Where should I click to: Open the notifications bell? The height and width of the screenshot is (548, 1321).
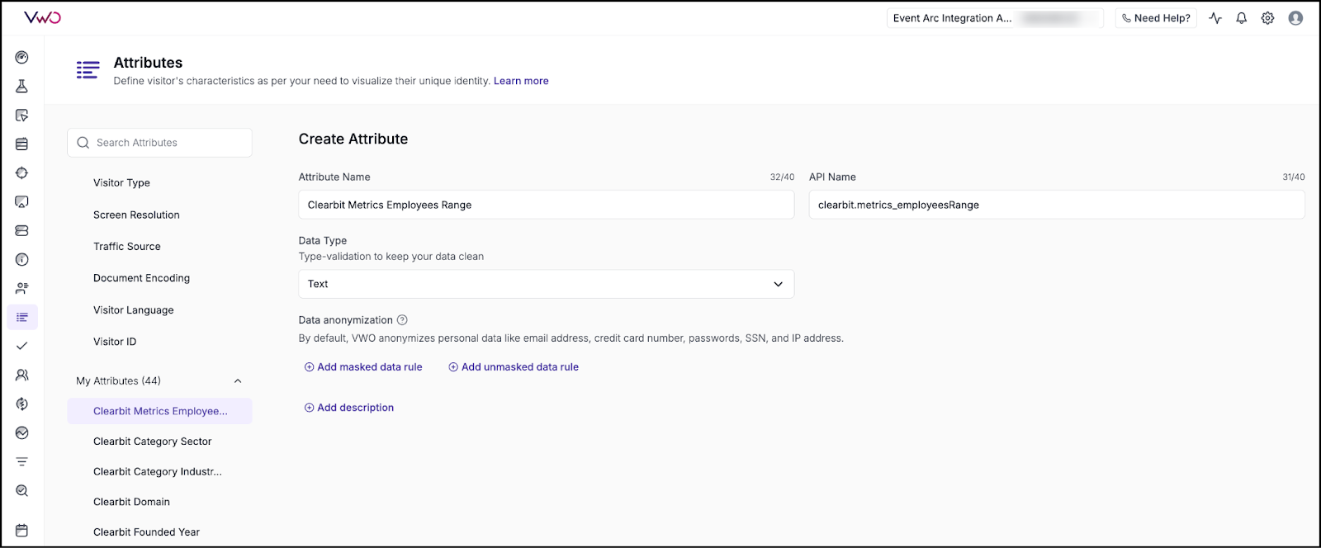(x=1242, y=18)
